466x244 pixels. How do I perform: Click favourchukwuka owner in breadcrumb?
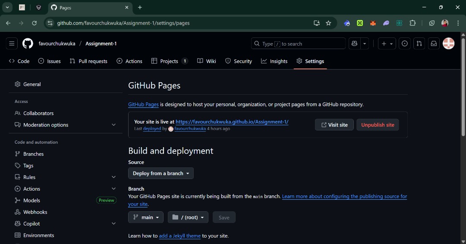coord(57,43)
